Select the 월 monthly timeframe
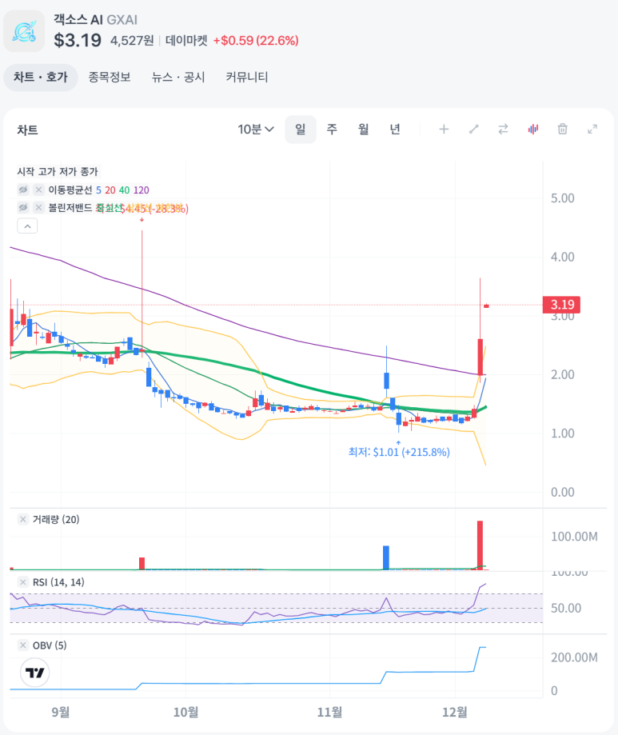The image size is (618, 735). pos(363,130)
